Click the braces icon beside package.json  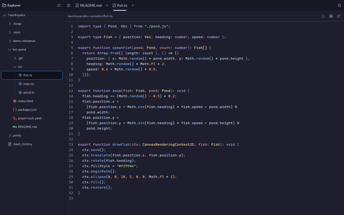click(15, 110)
